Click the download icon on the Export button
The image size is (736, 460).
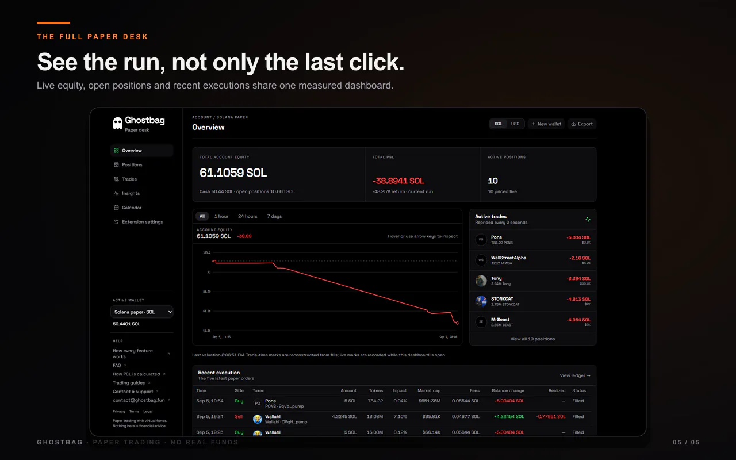point(573,124)
